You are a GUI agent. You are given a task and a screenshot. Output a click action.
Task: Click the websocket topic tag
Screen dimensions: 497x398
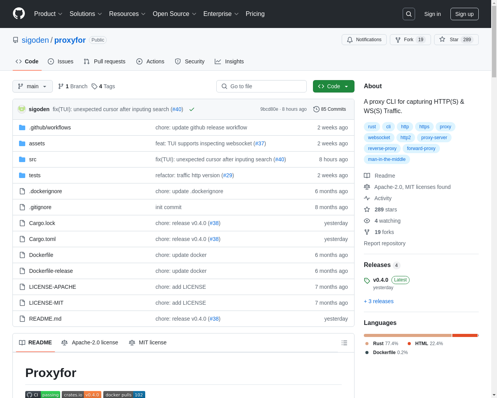379,138
